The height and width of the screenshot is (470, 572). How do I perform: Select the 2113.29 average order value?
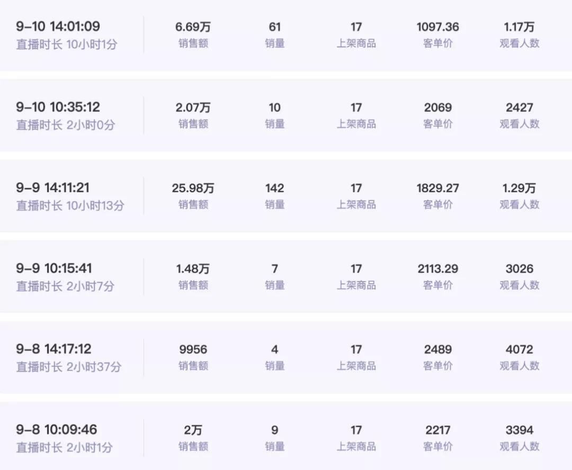tap(437, 268)
